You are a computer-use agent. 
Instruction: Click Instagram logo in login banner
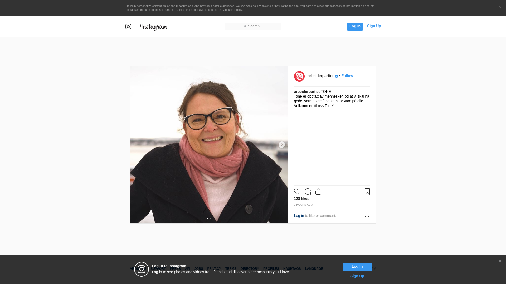142,269
